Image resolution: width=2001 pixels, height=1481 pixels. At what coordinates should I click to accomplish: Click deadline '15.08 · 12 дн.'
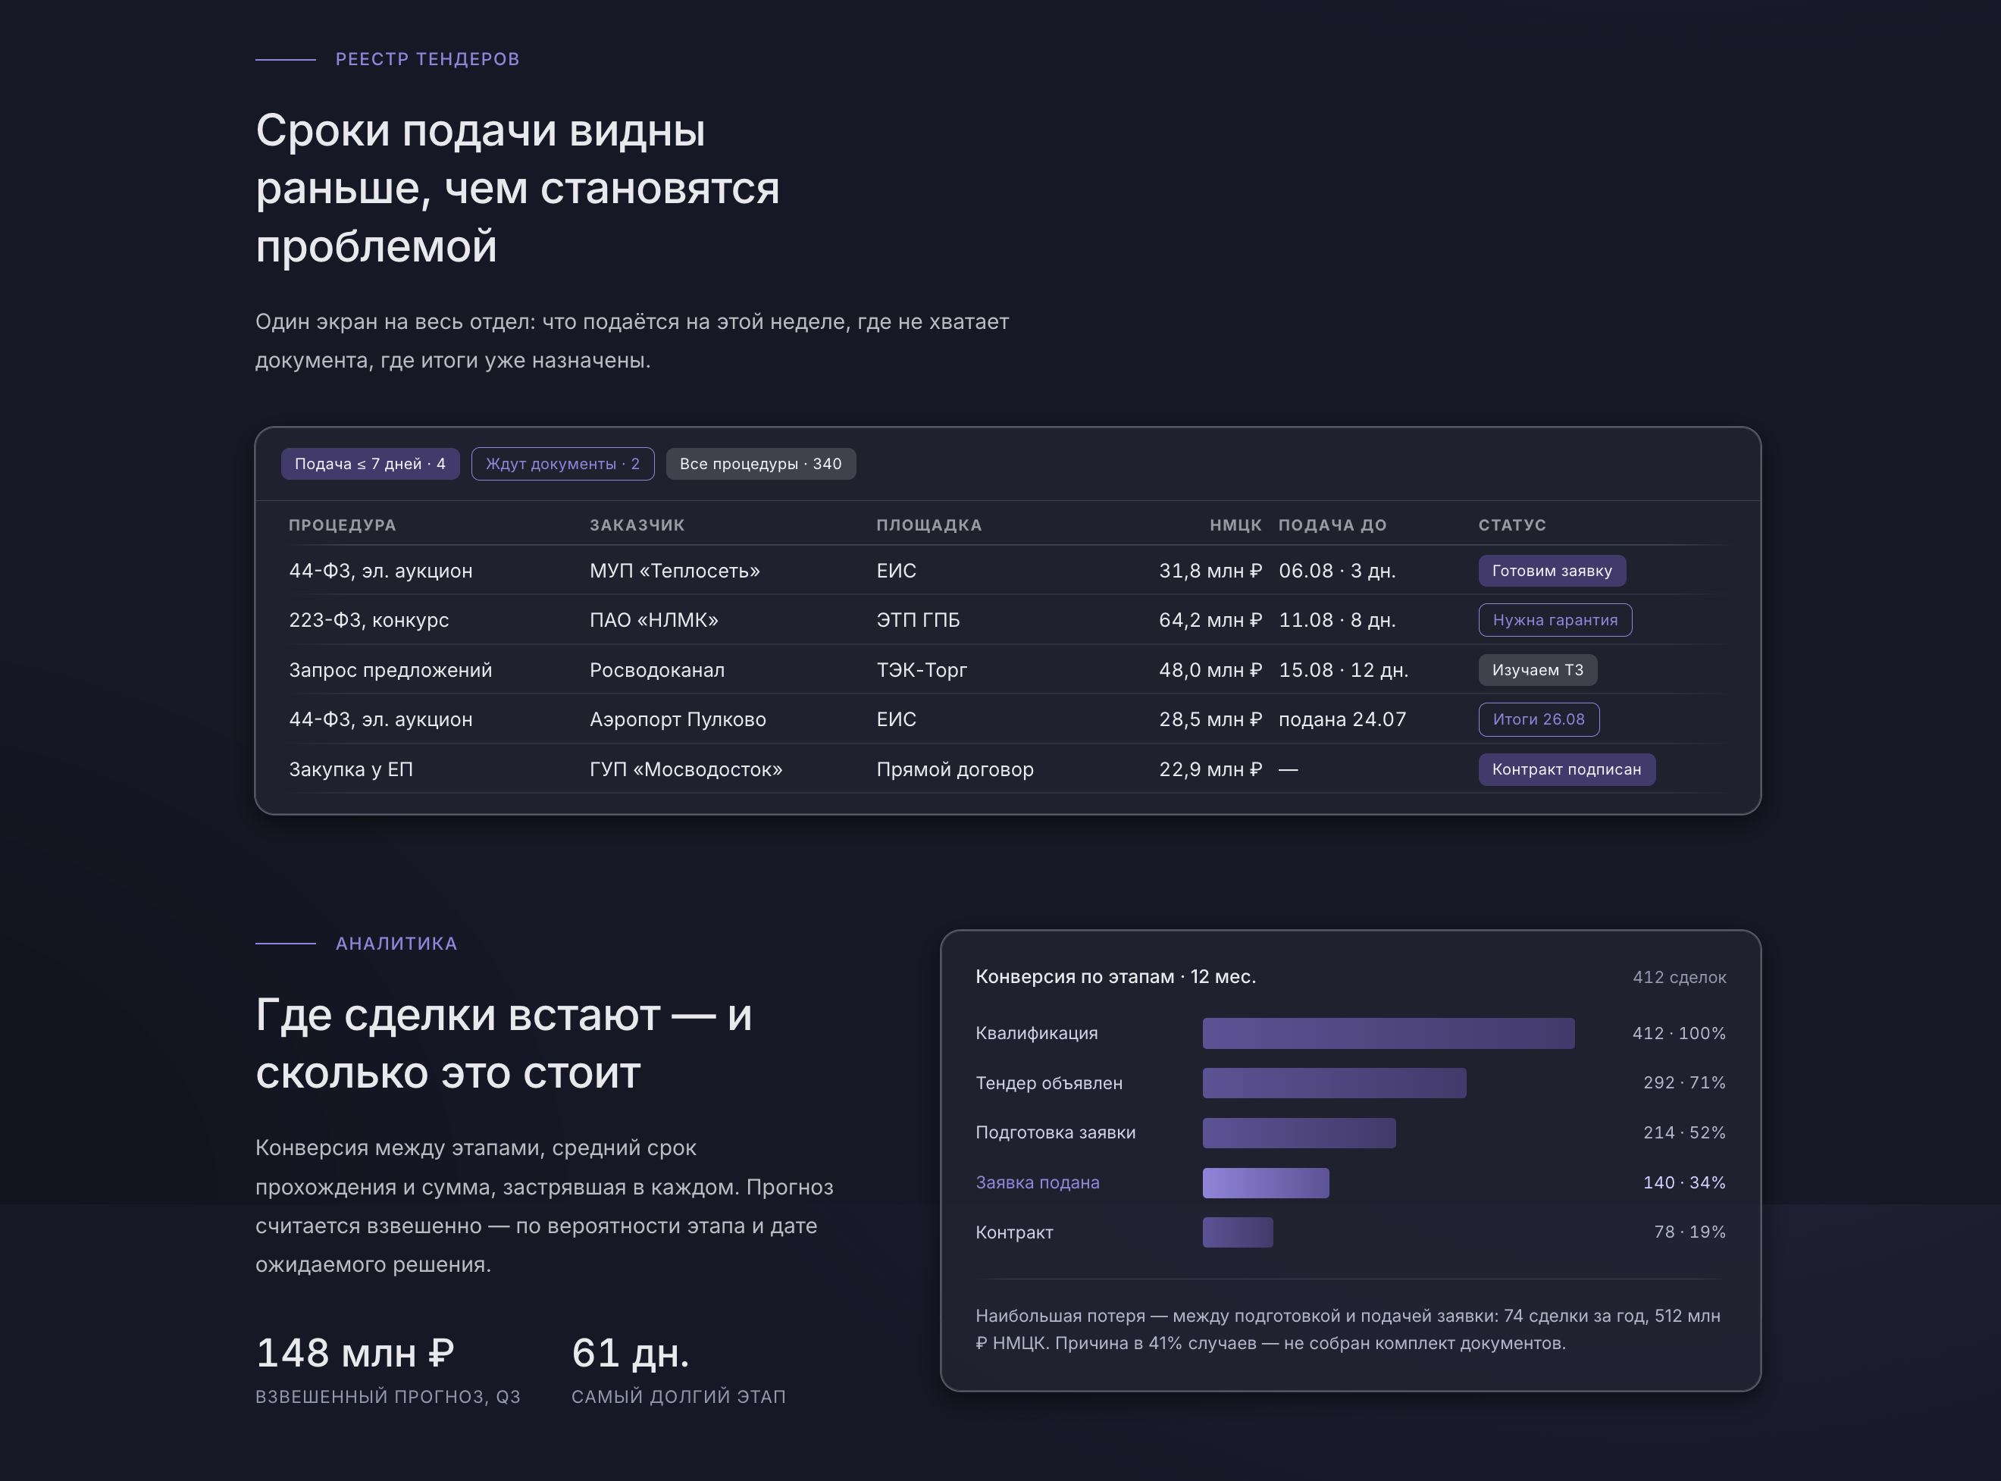[1343, 670]
